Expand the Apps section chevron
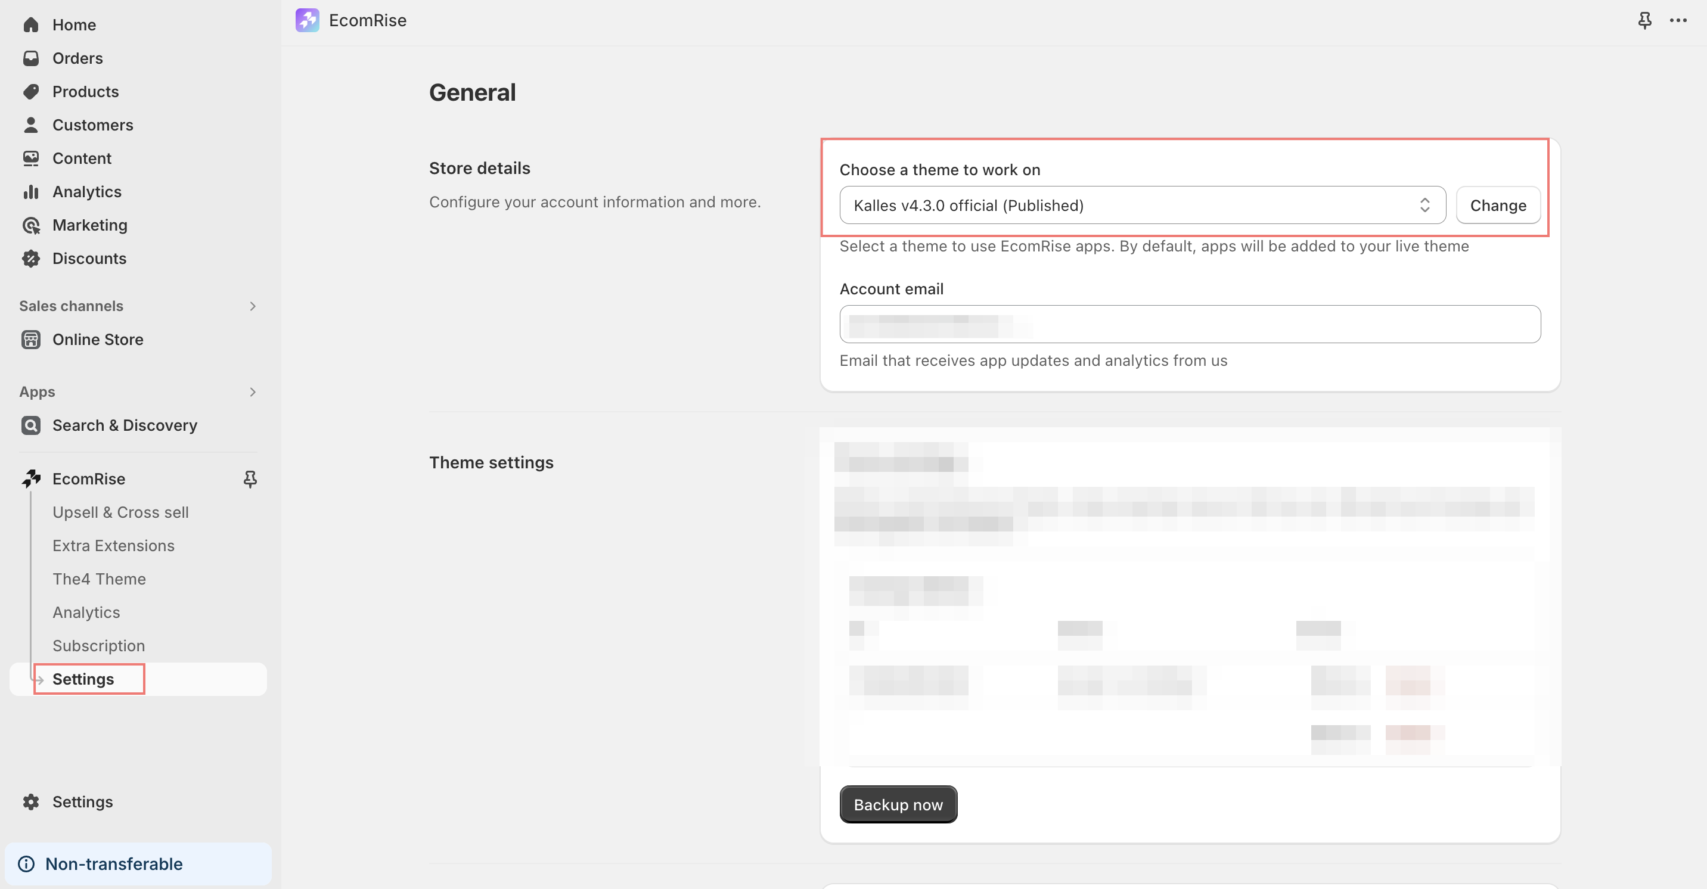1707x889 pixels. coord(252,392)
